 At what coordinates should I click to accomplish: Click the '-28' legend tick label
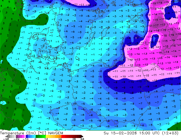[x=6, y=139]
